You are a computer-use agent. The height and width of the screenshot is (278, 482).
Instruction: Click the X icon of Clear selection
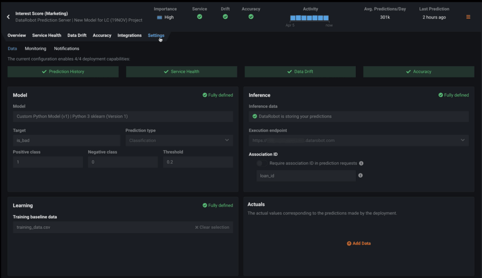pos(197,228)
